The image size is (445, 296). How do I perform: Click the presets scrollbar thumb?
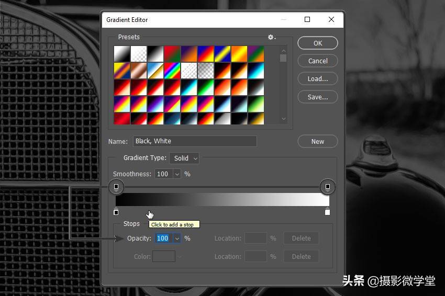(x=283, y=58)
